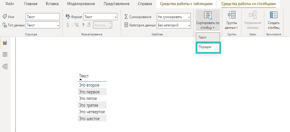
Task: Click the Имя tag icon
Action: [4, 17]
